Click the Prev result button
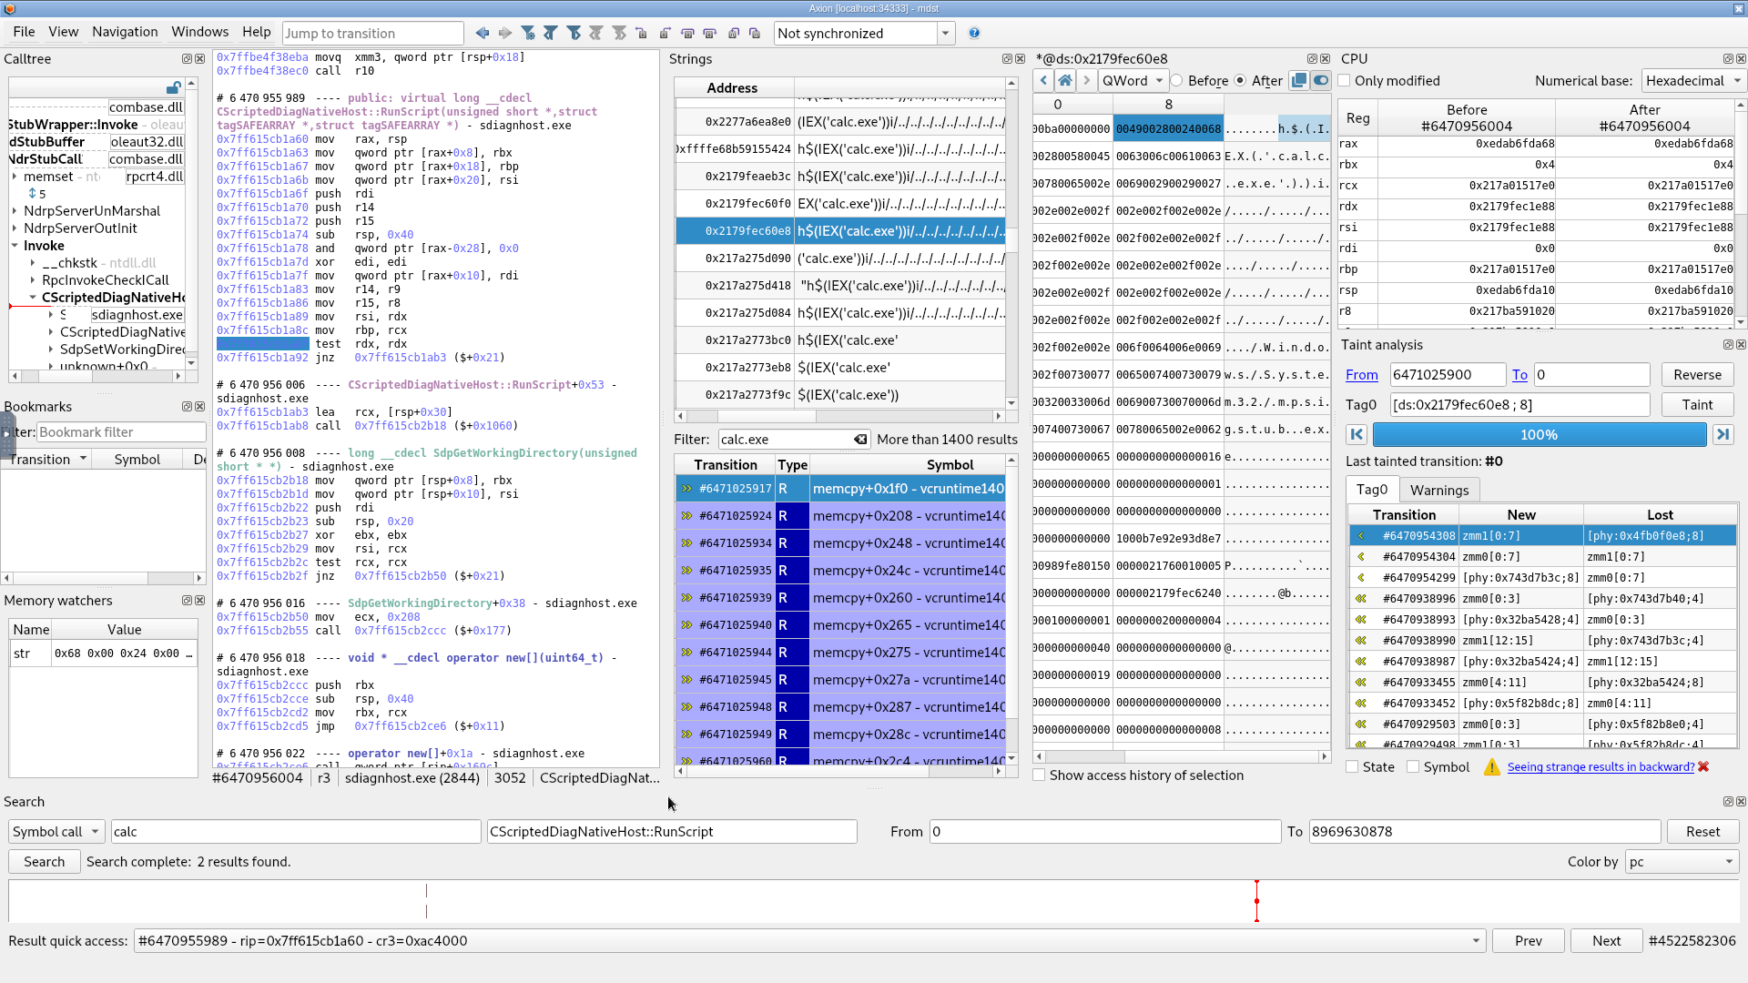 1528,941
